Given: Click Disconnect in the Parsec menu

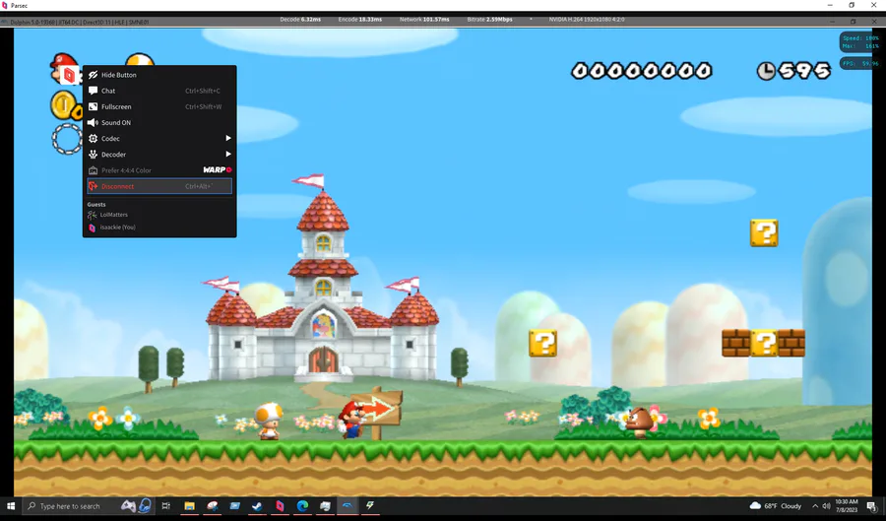Looking at the screenshot, I should (x=159, y=186).
